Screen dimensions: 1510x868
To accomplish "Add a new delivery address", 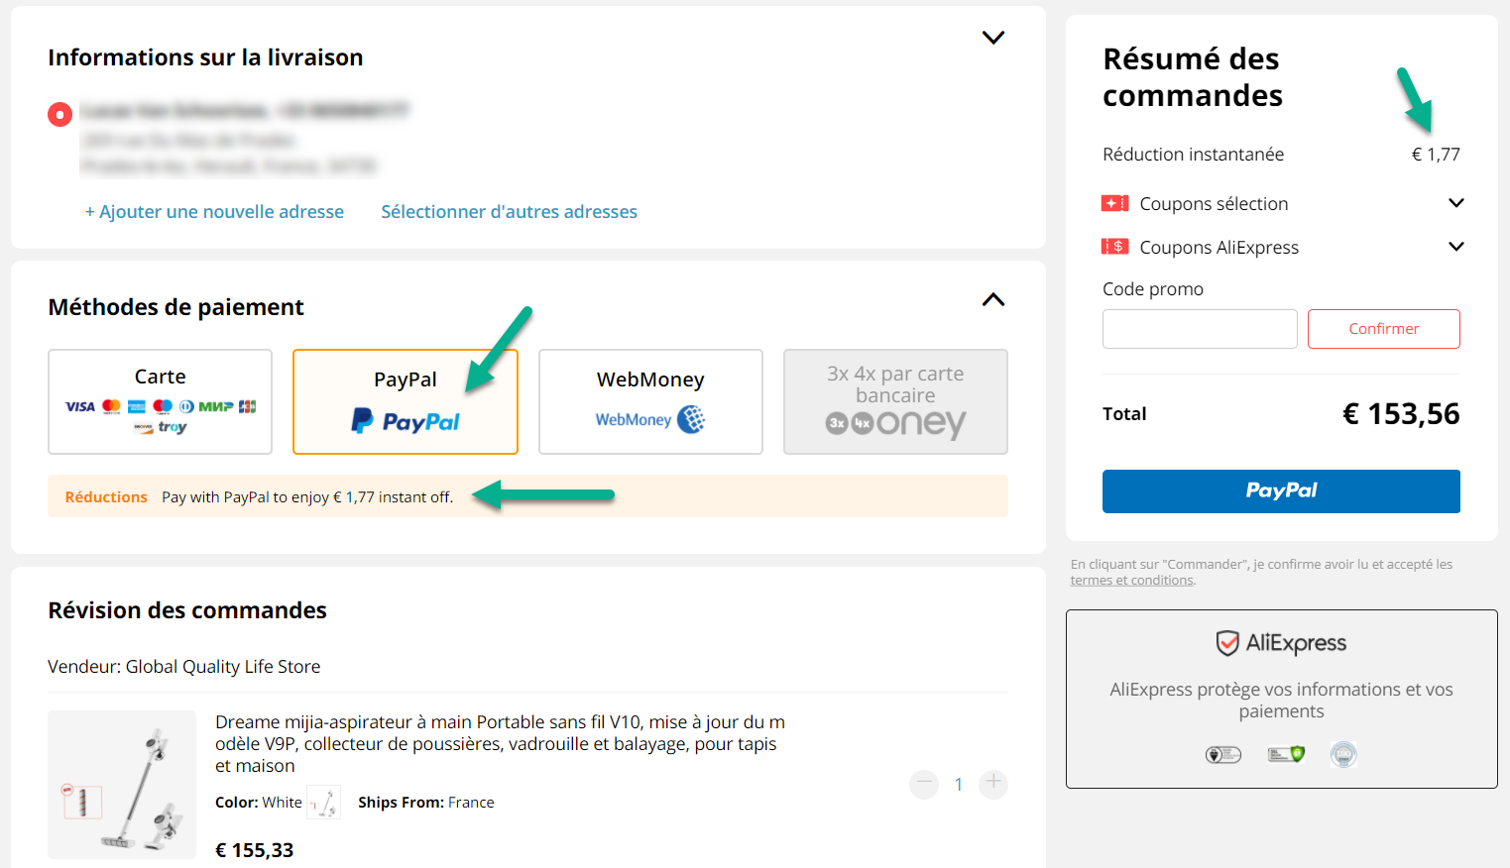I will [x=214, y=212].
